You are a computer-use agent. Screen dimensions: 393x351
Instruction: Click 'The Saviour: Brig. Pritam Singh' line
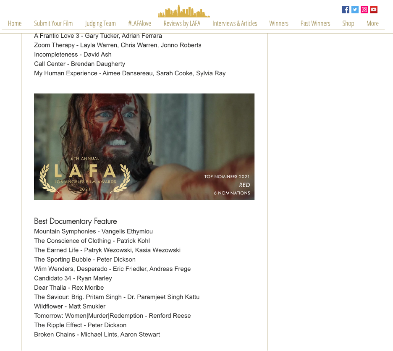[117, 297]
